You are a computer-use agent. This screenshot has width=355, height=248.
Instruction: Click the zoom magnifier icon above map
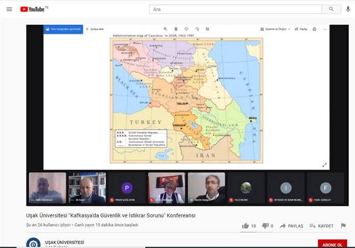coord(165,29)
